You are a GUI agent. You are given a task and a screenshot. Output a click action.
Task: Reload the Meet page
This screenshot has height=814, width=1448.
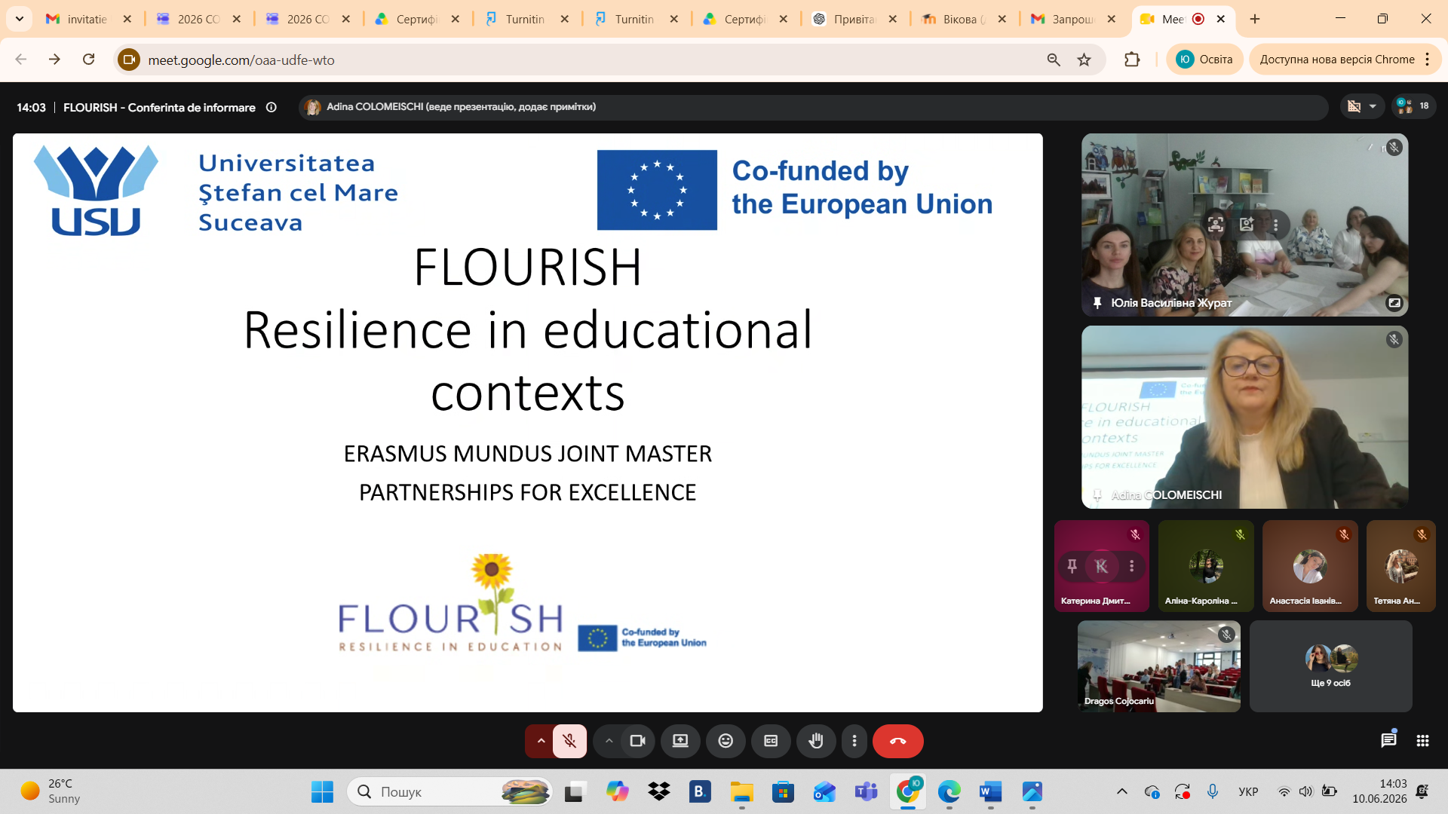coord(89,60)
